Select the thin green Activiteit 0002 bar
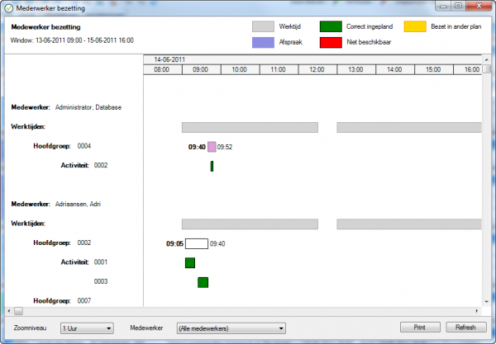 (x=212, y=167)
